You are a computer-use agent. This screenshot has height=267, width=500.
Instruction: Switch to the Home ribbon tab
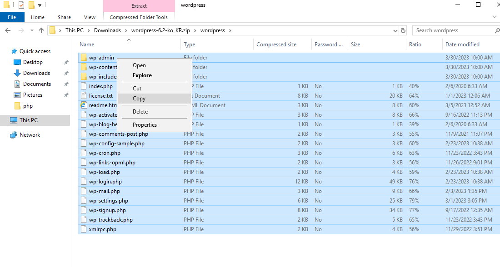[x=38, y=17]
